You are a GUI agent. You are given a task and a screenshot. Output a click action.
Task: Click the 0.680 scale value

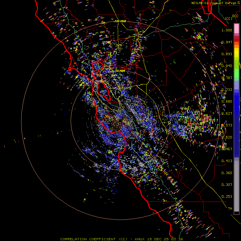point(227,101)
